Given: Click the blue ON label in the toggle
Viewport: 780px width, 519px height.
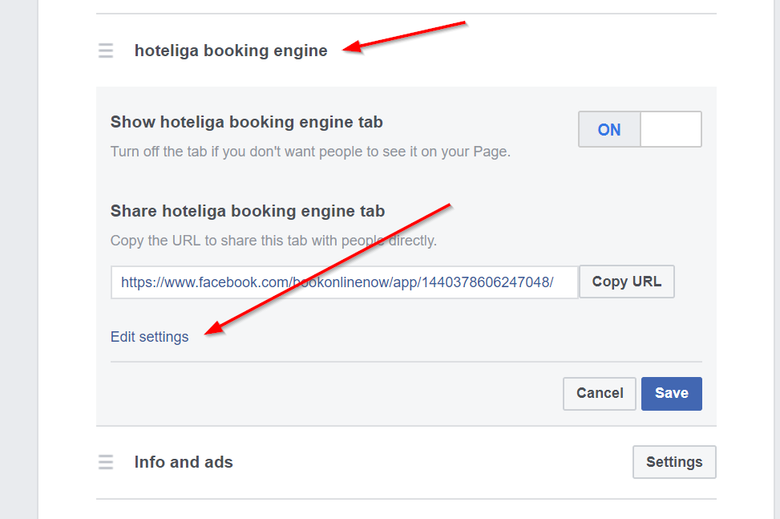Looking at the screenshot, I should click(609, 129).
